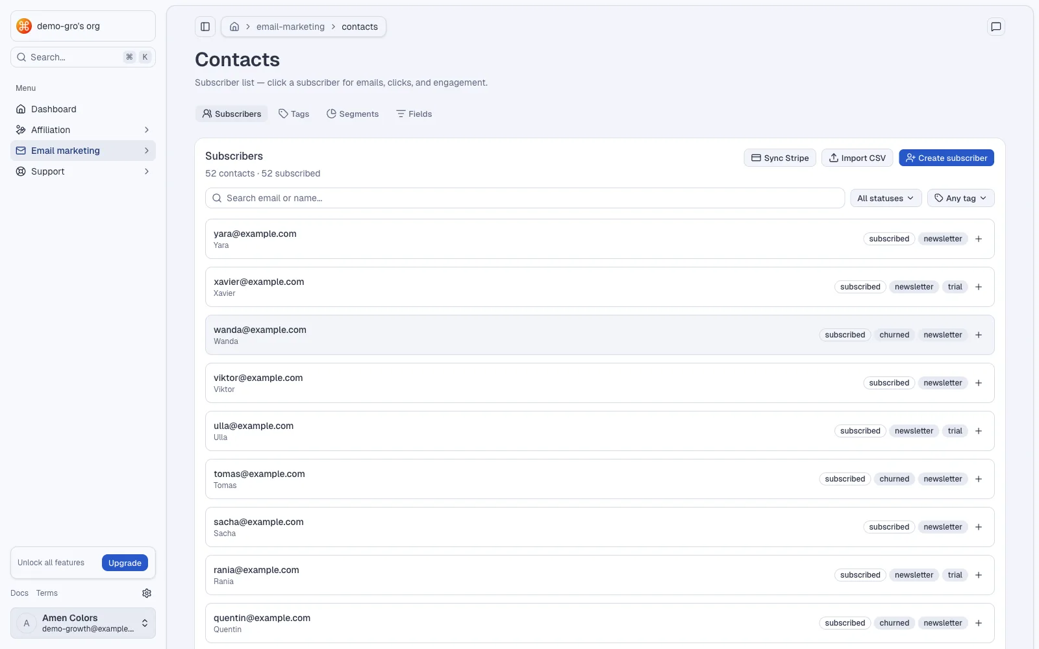The height and width of the screenshot is (649, 1039).
Task: Click the email-marketing breadcrumb
Action: [290, 27]
